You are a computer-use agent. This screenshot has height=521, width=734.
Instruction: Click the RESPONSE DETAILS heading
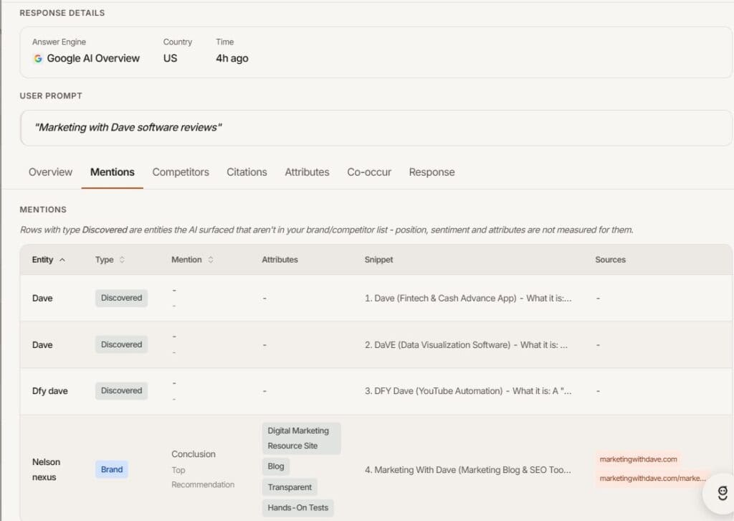click(62, 13)
